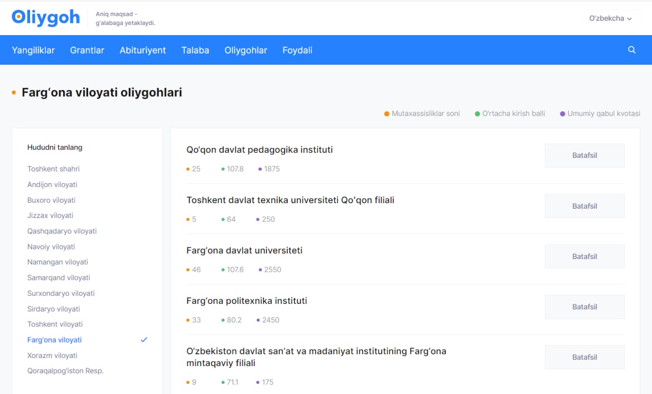The width and height of the screenshot is (652, 394).
Task: Click quota value 2450 for Farg'ona politexnika
Action: point(271,320)
